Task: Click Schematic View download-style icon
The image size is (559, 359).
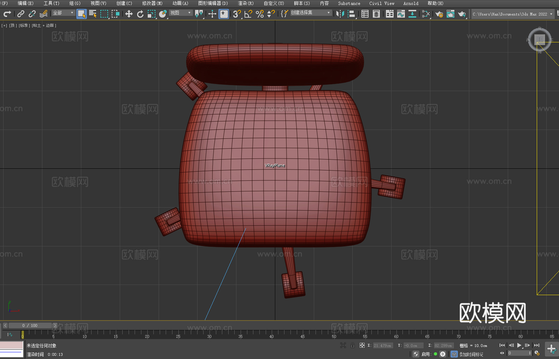Action: tap(412, 14)
